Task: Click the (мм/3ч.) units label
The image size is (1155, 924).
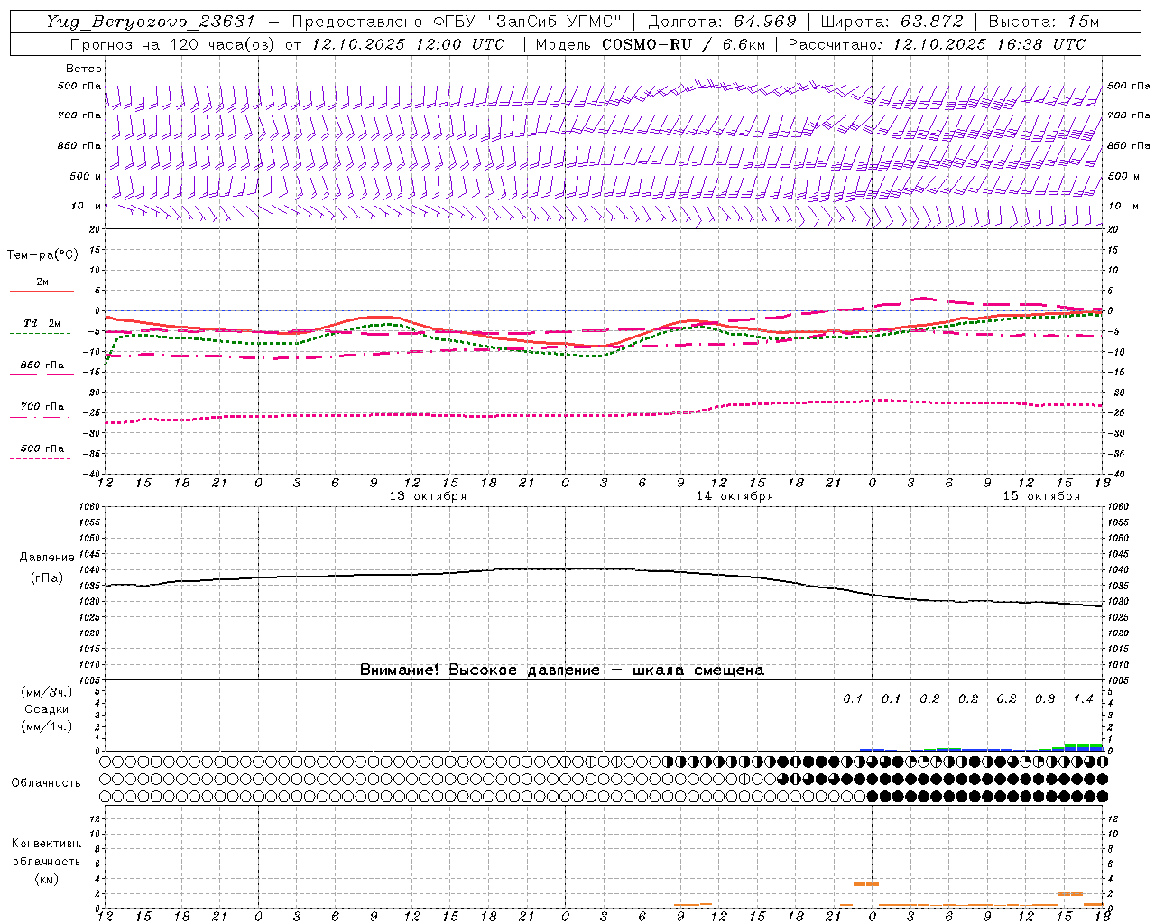Action: pyautogui.click(x=46, y=692)
